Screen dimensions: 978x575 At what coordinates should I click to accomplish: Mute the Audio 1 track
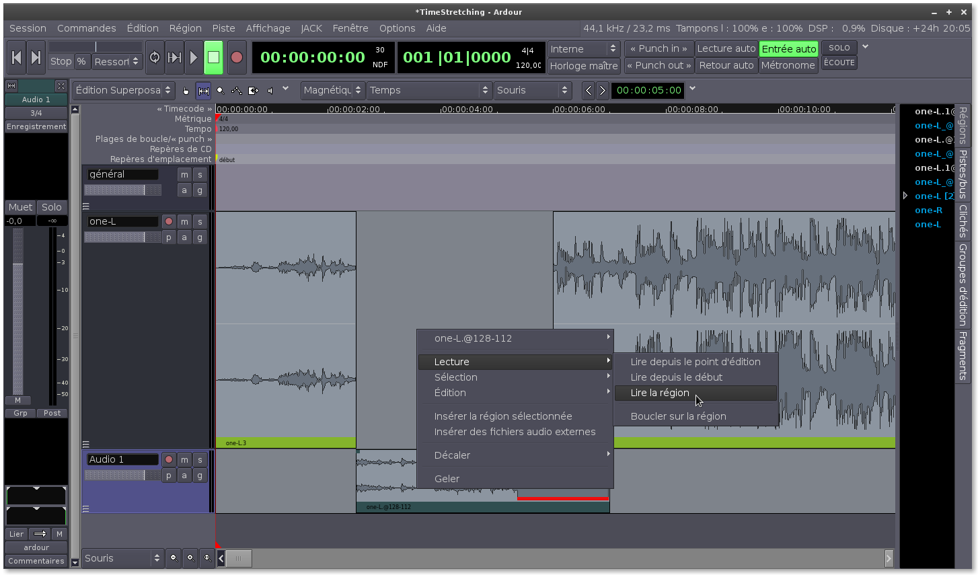click(x=184, y=459)
